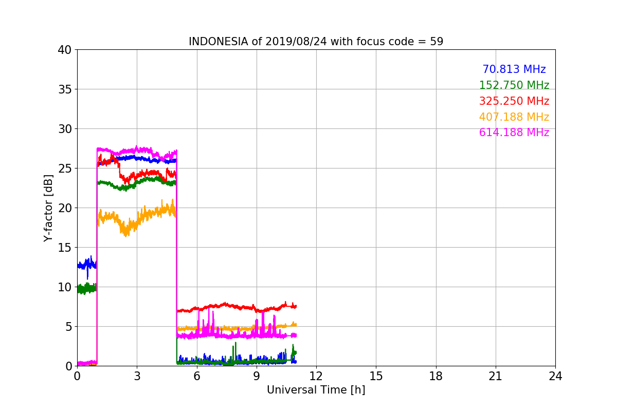This screenshot has height=411, width=617.
Task: Select the 70.813 MHz legend label
Action: point(514,69)
